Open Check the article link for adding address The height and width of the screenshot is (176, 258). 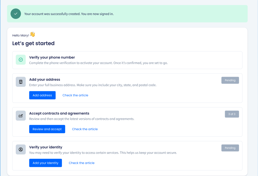click(x=75, y=95)
